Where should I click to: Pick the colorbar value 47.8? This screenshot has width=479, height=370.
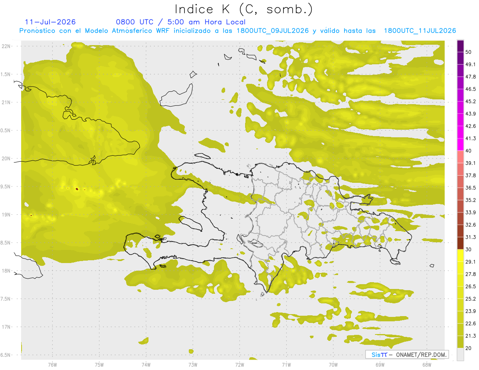click(x=471, y=77)
